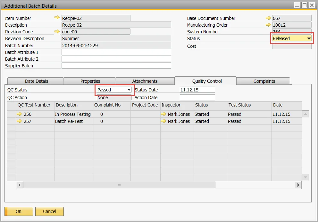Focus the Supplier Batch field
Screen dimensions: 318x222
coord(116,65)
